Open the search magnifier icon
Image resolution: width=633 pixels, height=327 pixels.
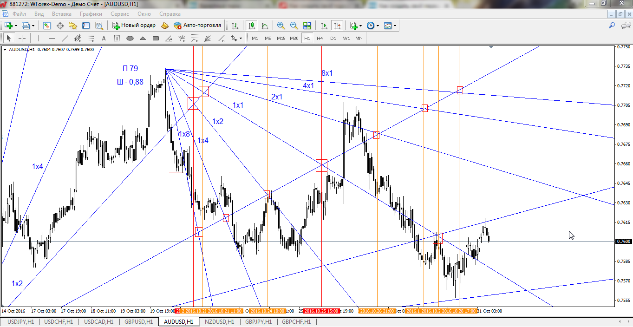click(x=612, y=26)
